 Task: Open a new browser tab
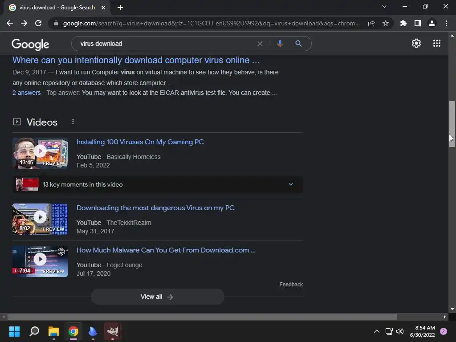point(120,8)
